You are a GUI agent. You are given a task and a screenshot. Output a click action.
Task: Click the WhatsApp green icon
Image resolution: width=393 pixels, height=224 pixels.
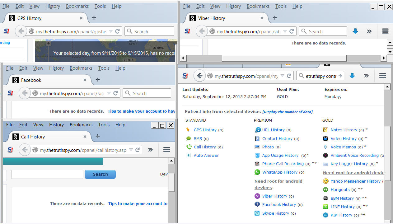pyautogui.click(x=257, y=172)
